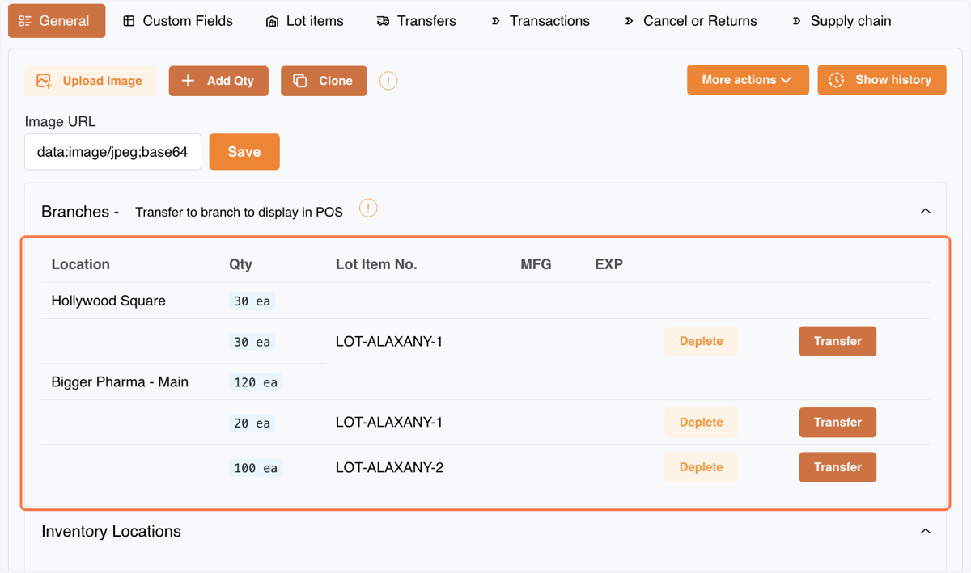
Task: Collapse the Inventory Locations section
Action: point(926,531)
